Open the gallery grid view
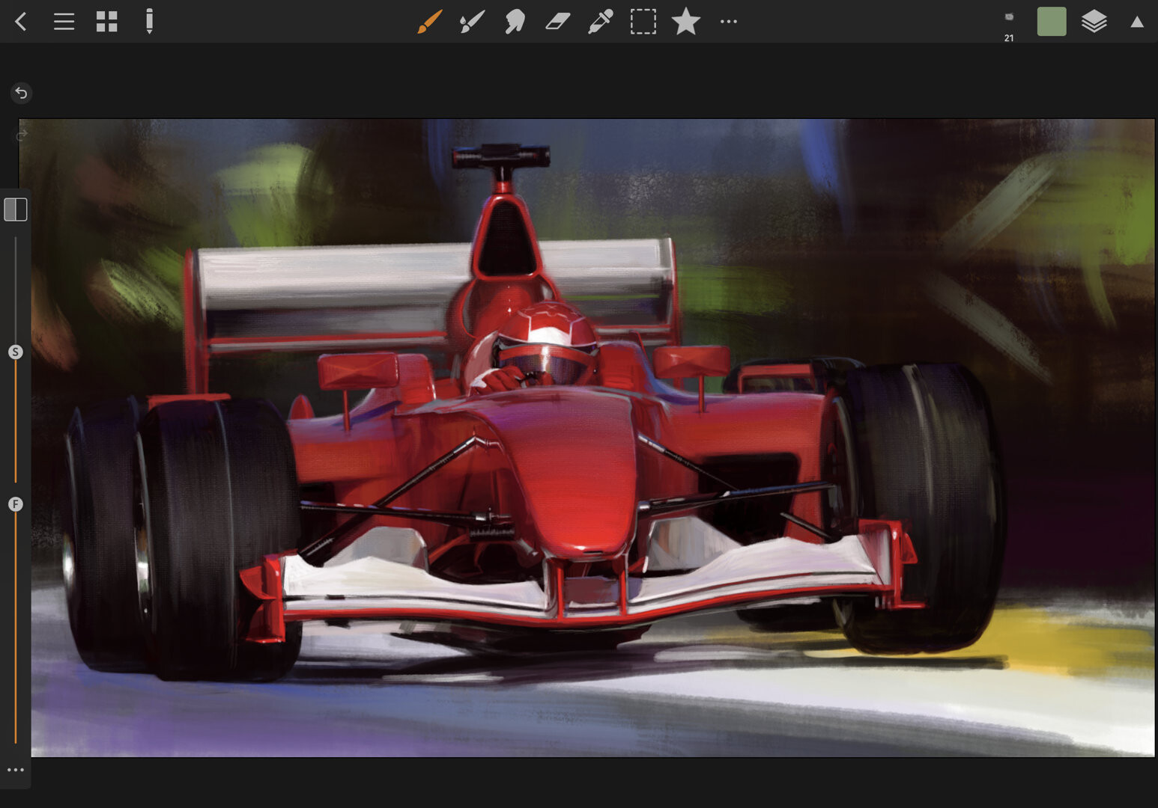This screenshot has height=808, width=1158. tap(107, 22)
